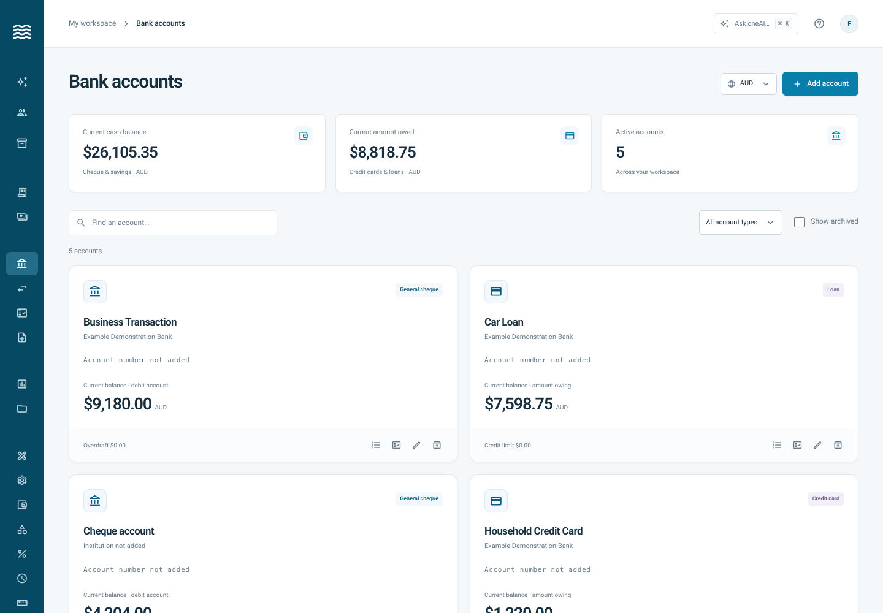View transactions list for Car Loan
The image size is (883, 613).
point(777,445)
